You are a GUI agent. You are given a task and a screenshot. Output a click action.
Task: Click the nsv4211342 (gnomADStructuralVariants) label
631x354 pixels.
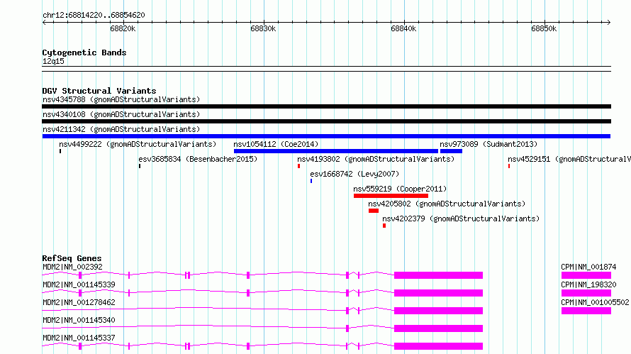121,129
